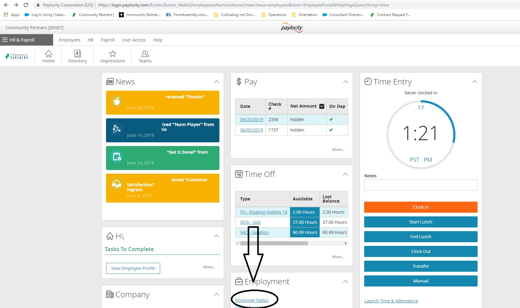Click the Clock Out button

click(x=421, y=251)
